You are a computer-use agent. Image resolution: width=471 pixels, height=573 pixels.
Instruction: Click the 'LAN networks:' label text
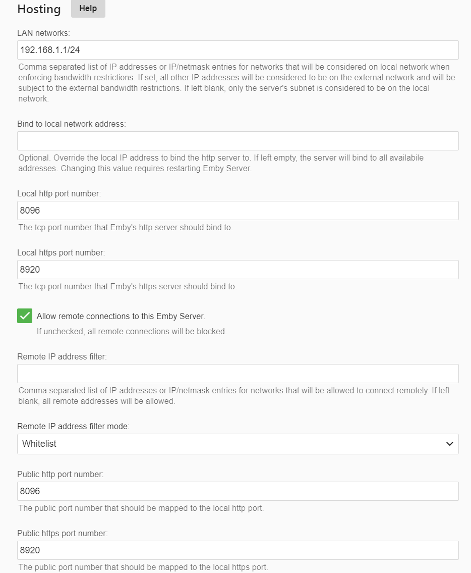(43, 33)
